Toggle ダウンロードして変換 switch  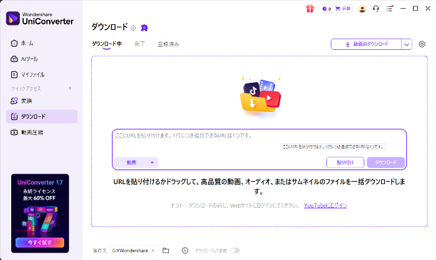pyautogui.click(x=235, y=251)
